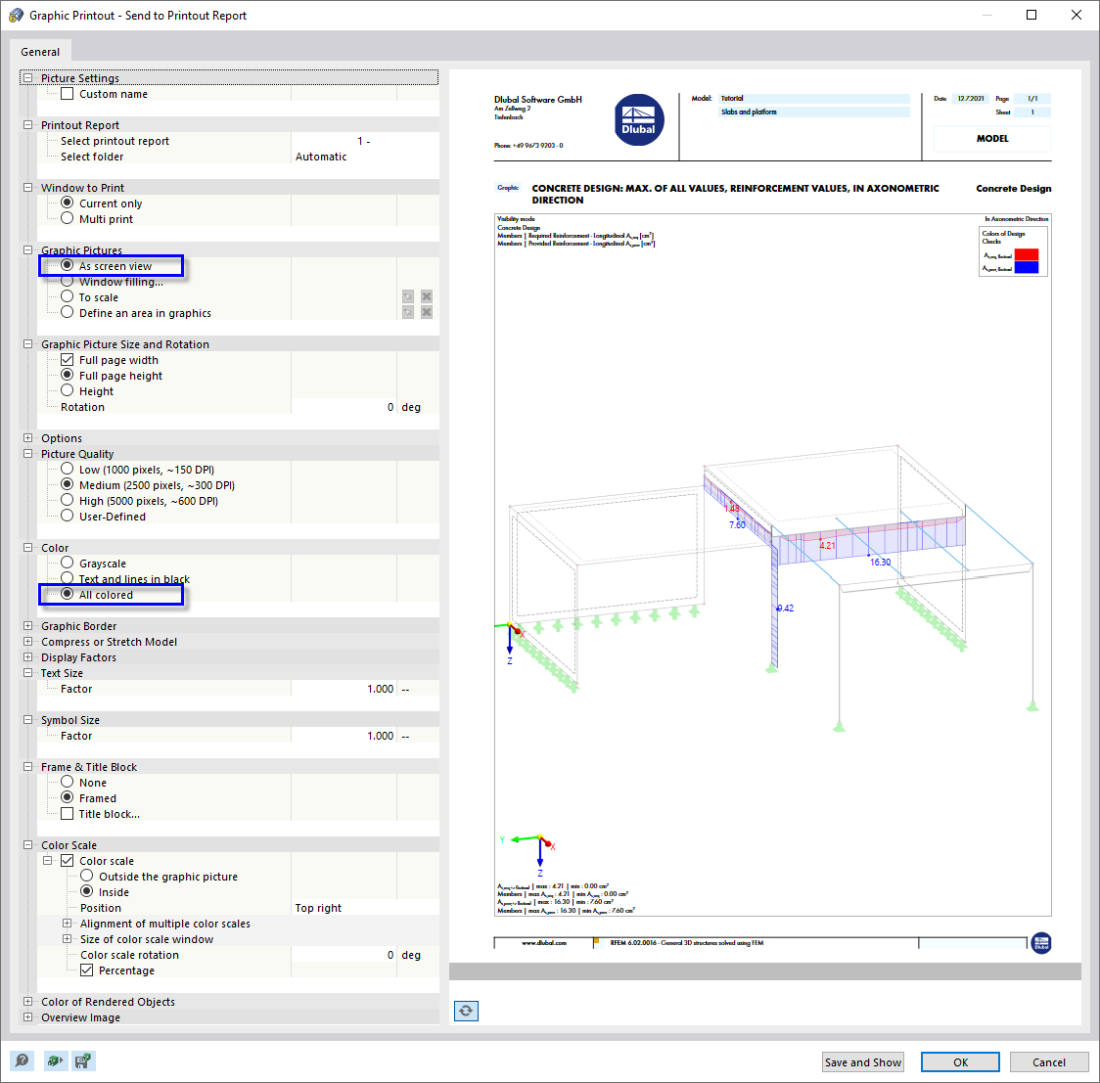Select the Height radio option
1100x1083 pixels.
[x=68, y=390]
